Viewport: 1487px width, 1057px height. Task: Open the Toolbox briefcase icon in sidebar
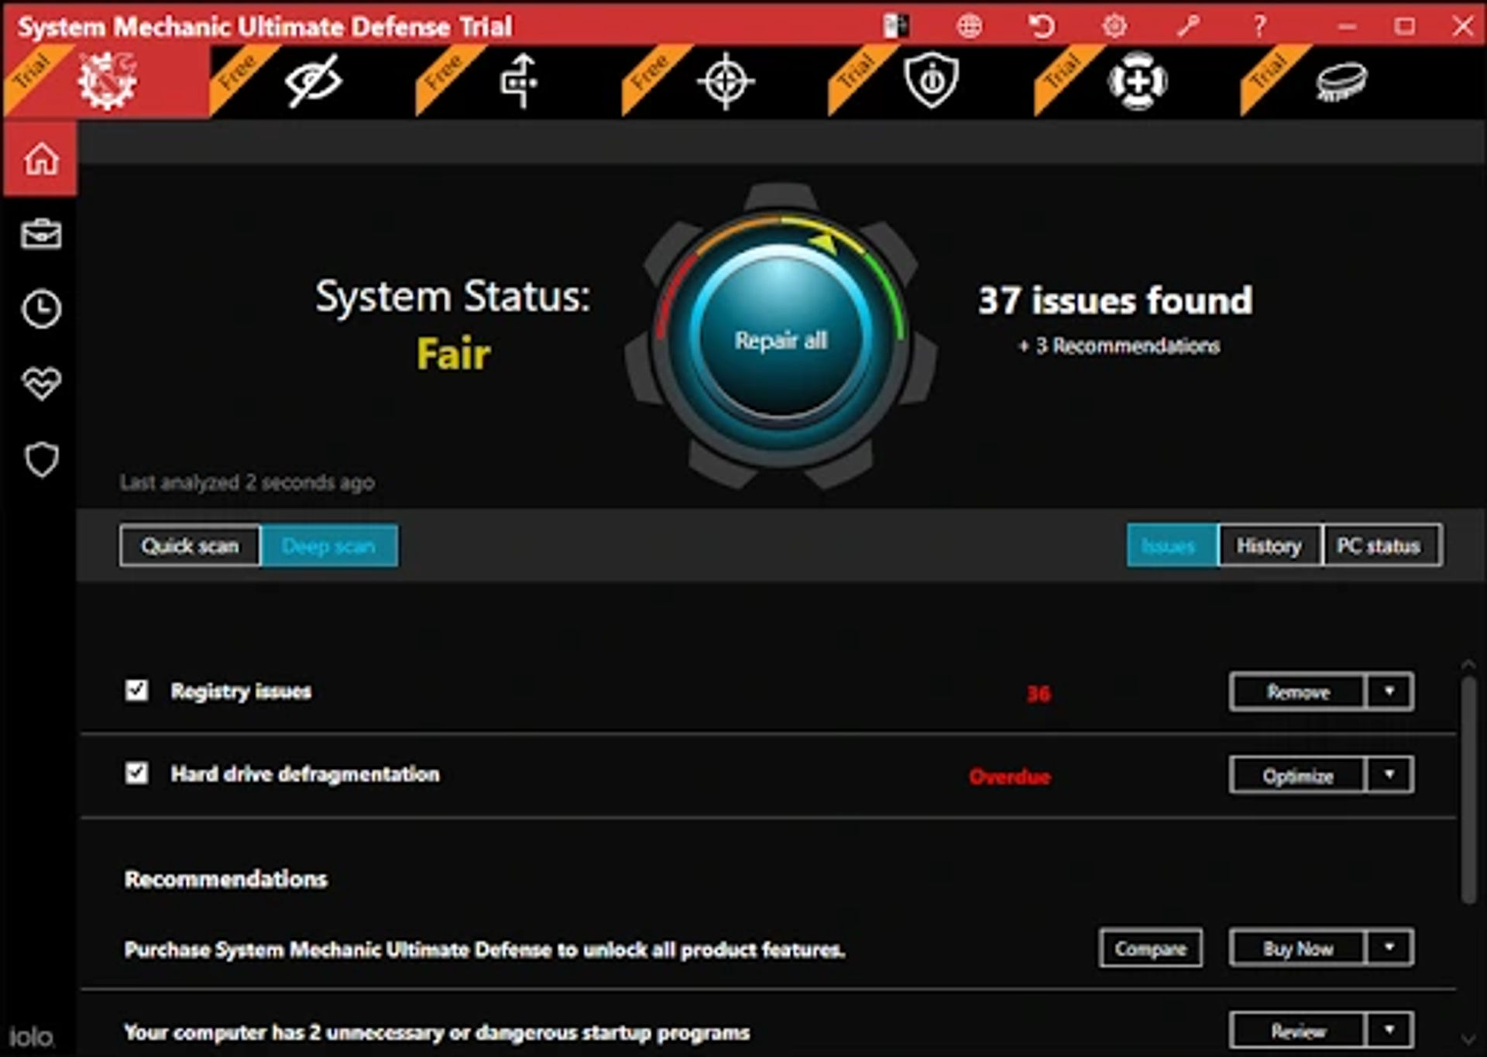(x=40, y=235)
